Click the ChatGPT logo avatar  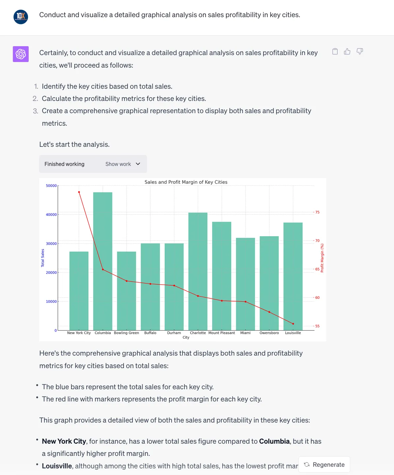point(21,54)
